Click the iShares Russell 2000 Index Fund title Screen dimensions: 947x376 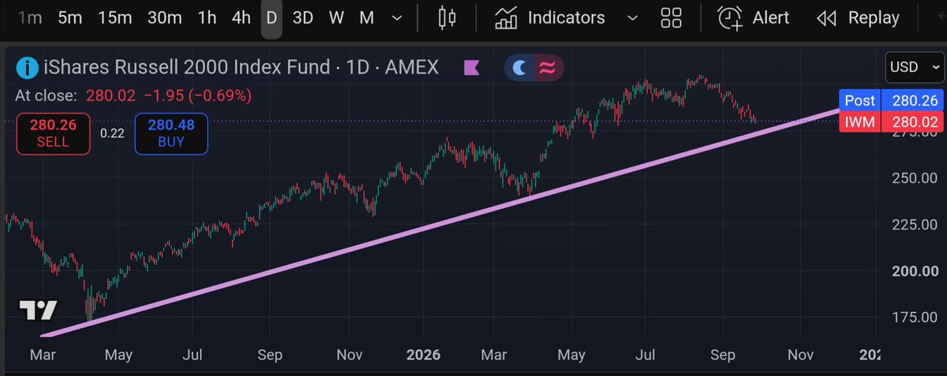point(187,68)
